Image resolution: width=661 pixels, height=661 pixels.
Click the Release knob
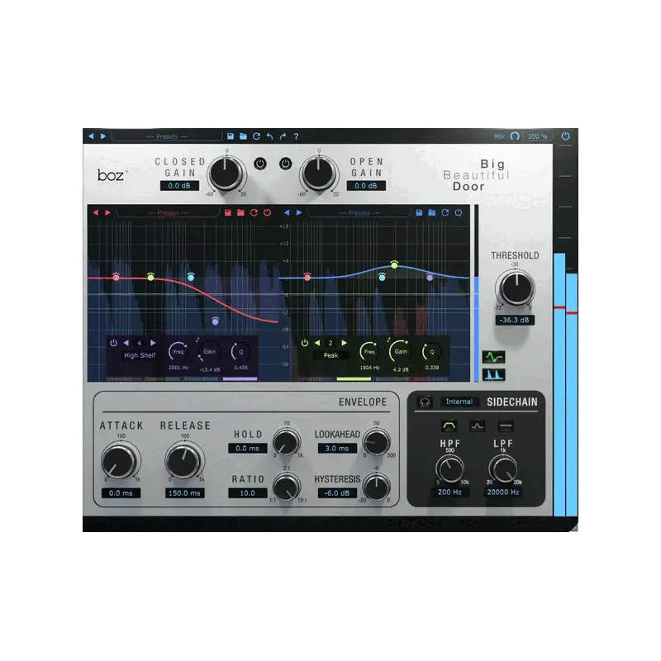click(184, 460)
